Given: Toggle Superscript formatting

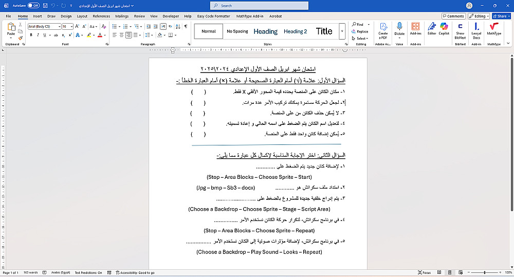Looking at the screenshot, I should pyautogui.click(x=70, y=35).
